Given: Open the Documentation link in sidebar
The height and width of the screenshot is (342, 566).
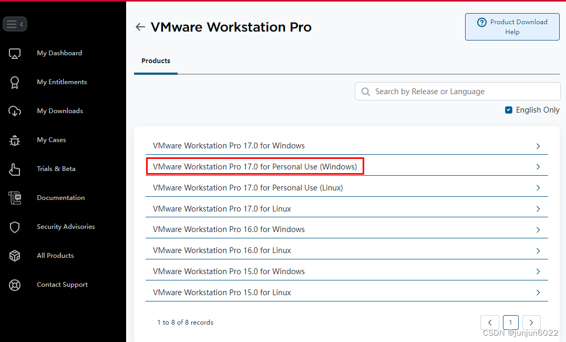Looking at the screenshot, I should (60, 198).
